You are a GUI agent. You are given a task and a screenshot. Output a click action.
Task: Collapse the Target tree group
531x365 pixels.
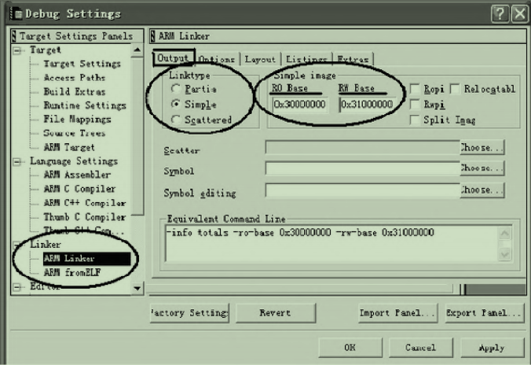click(17, 51)
